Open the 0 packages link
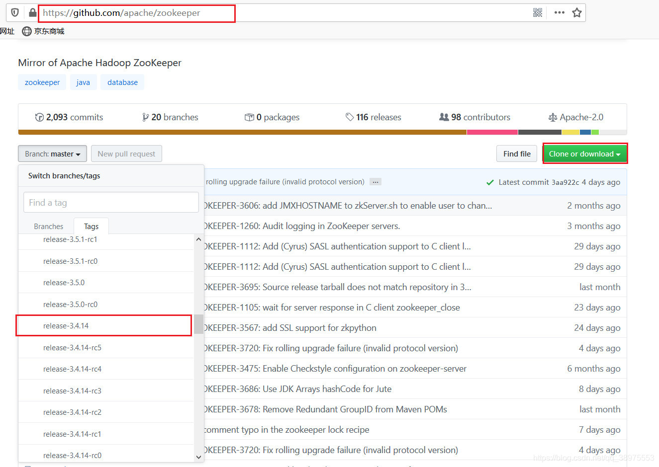The width and height of the screenshot is (659, 467). pyautogui.click(x=272, y=117)
